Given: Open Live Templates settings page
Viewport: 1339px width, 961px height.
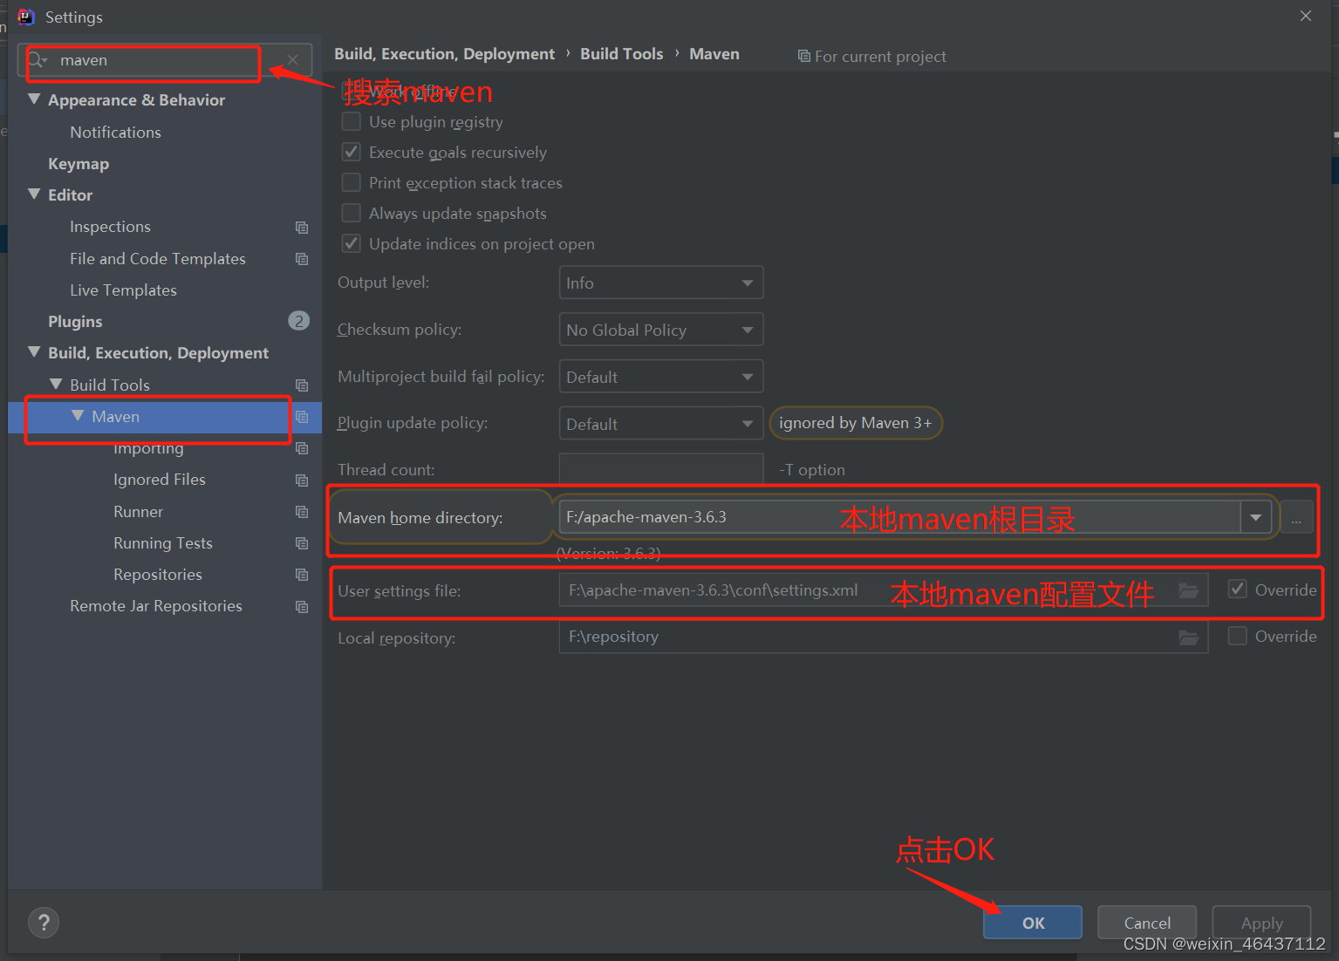Looking at the screenshot, I should (123, 290).
